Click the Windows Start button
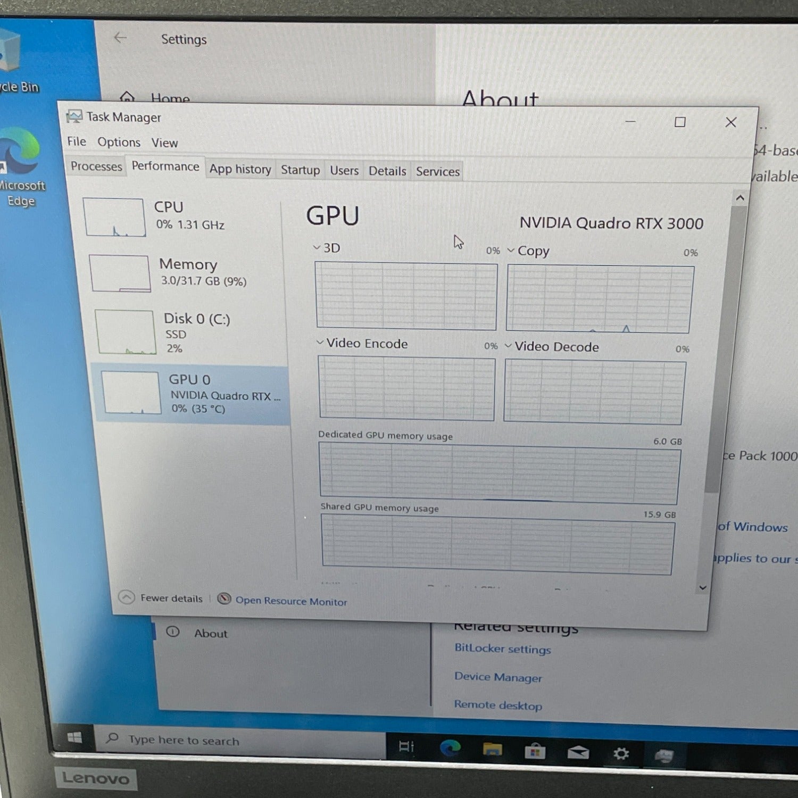 (x=75, y=737)
